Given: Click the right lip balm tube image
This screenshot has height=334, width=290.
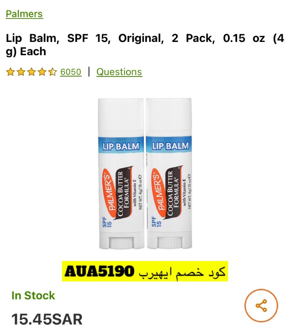Looking at the screenshot, I should (x=169, y=173).
